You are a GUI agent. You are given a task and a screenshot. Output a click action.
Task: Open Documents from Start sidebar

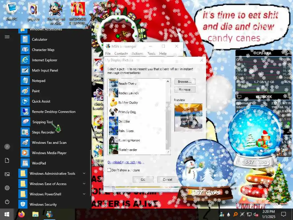pyautogui.click(x=7, y=160)
